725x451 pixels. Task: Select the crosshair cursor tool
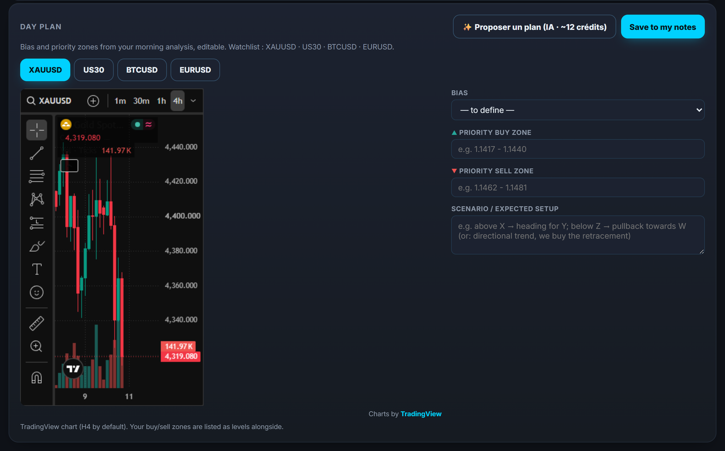37,130
